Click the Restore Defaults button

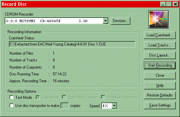pos(160,95)
